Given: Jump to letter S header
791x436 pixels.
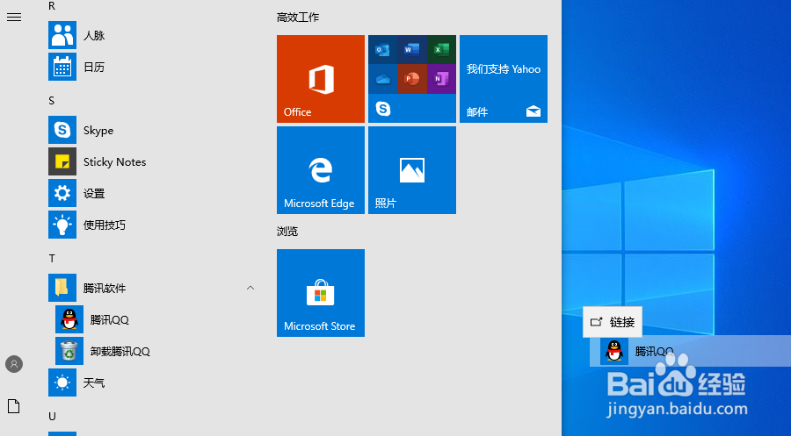Looking at the screenshot, I should coord(52,101).
